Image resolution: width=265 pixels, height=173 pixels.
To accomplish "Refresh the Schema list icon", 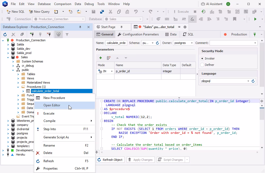I will (157, 43).
